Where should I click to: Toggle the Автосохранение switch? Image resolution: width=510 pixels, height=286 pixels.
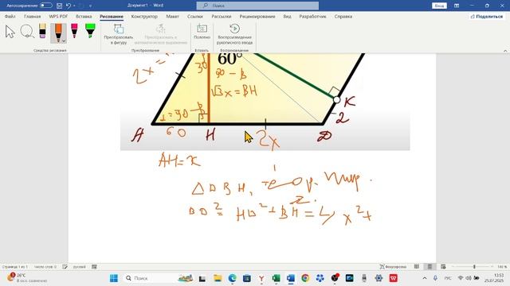(46, 6)
